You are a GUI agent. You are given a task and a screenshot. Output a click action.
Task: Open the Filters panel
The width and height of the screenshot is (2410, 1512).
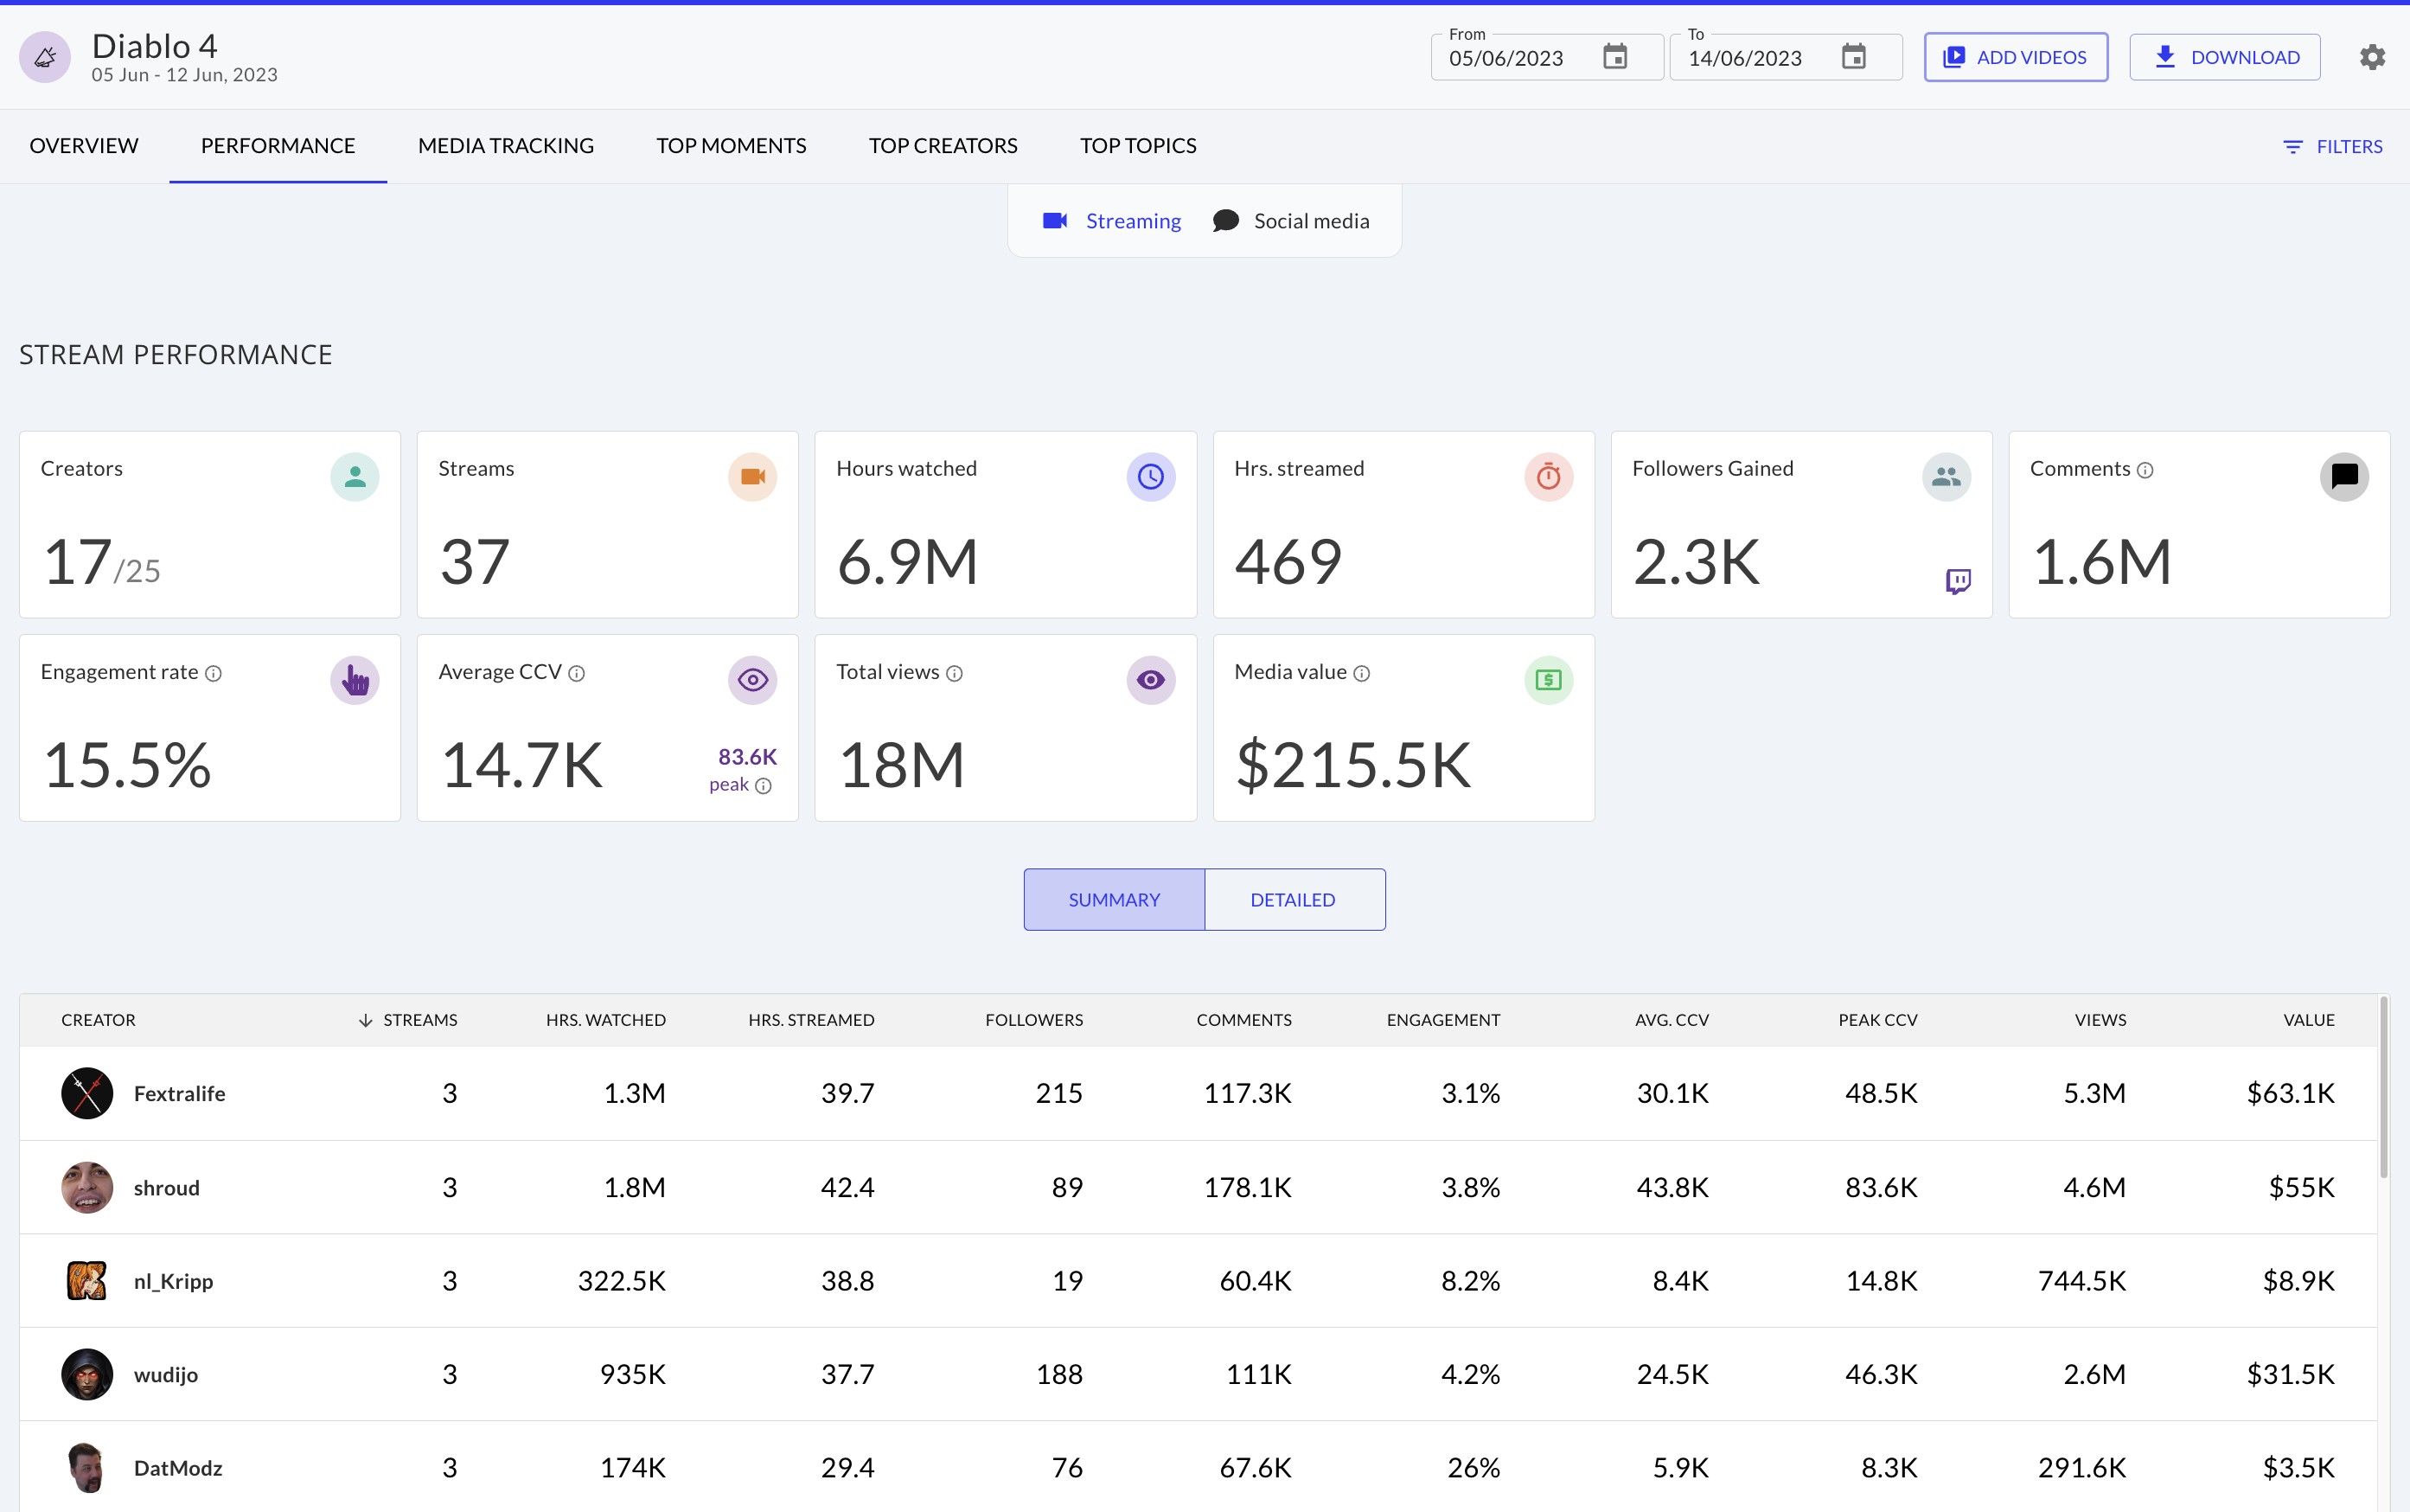2332,147
